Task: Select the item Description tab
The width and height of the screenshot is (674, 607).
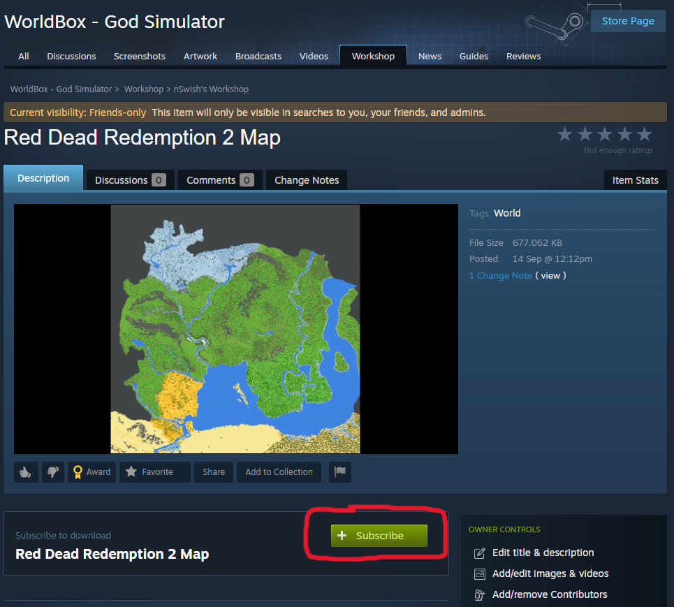Action: point(43,178)
